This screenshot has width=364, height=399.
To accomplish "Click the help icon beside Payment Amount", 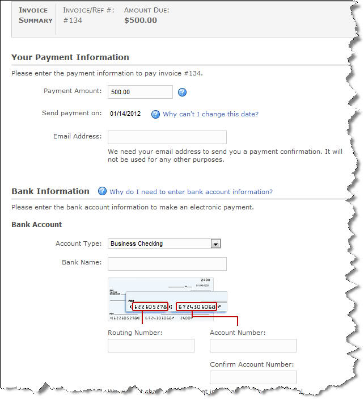I will (x=182, y=93).
